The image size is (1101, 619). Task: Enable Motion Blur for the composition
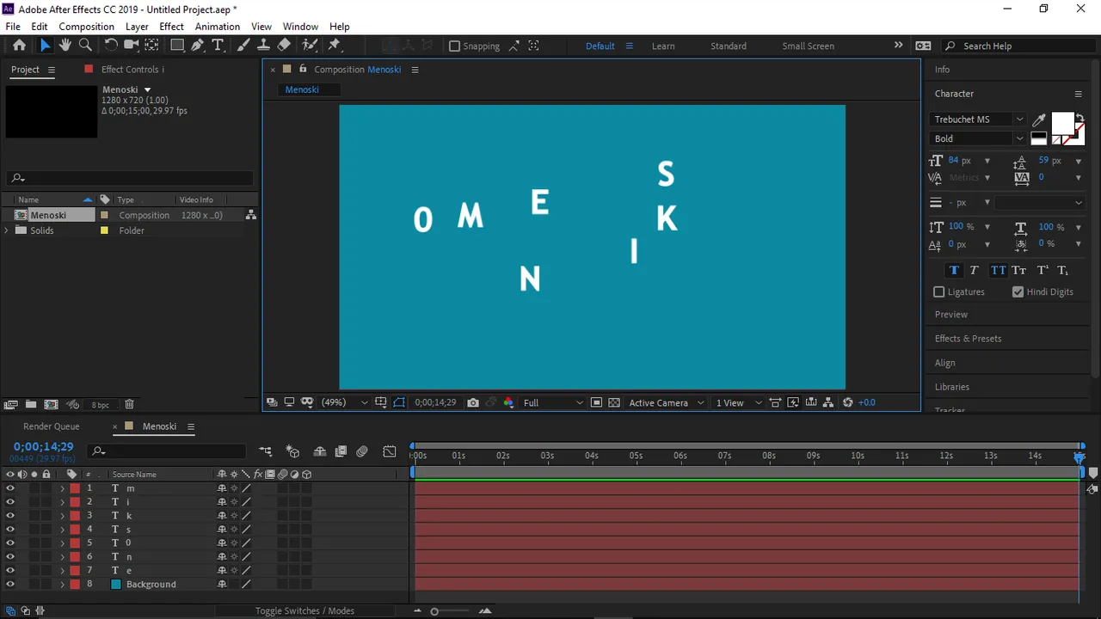tap(362, 451)
